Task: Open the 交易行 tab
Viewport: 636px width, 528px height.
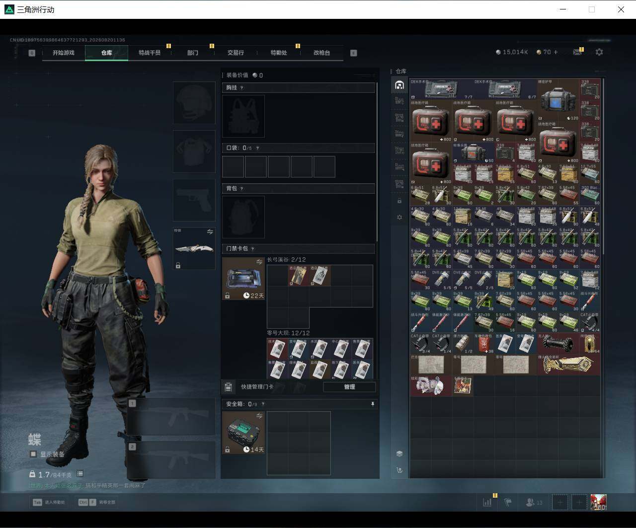Action: (x=236, y=53)
